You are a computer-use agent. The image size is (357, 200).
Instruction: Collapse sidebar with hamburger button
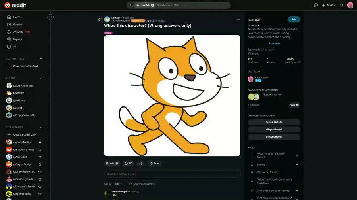point(50,17)
